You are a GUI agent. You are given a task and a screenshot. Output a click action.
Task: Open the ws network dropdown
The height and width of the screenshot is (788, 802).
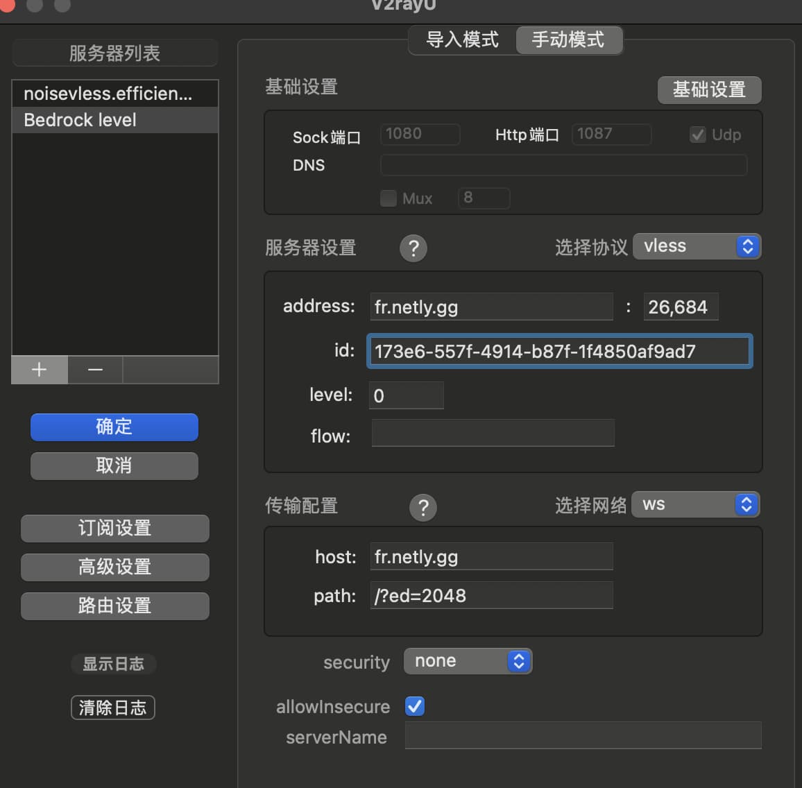click(696, 504)
